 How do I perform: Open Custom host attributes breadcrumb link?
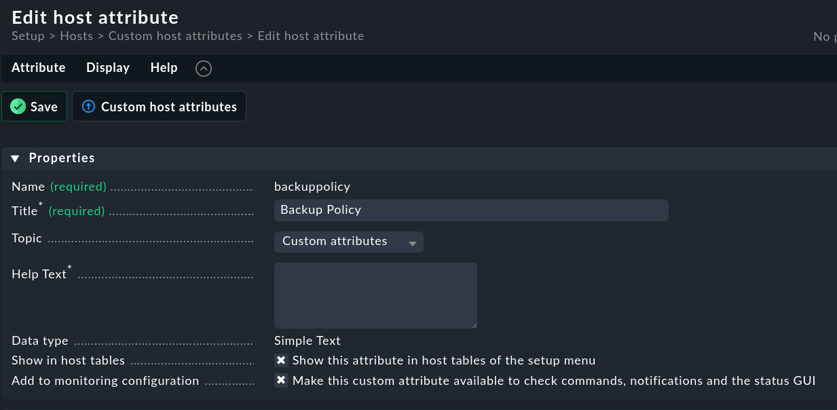point(175,36)
